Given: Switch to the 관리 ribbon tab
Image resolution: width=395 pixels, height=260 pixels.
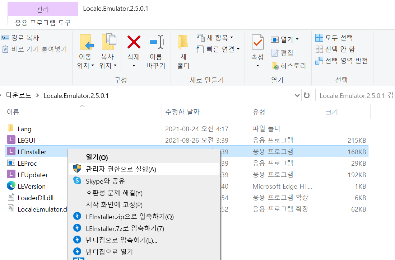Looking at the screenshot, I should (x=43, y=9).
